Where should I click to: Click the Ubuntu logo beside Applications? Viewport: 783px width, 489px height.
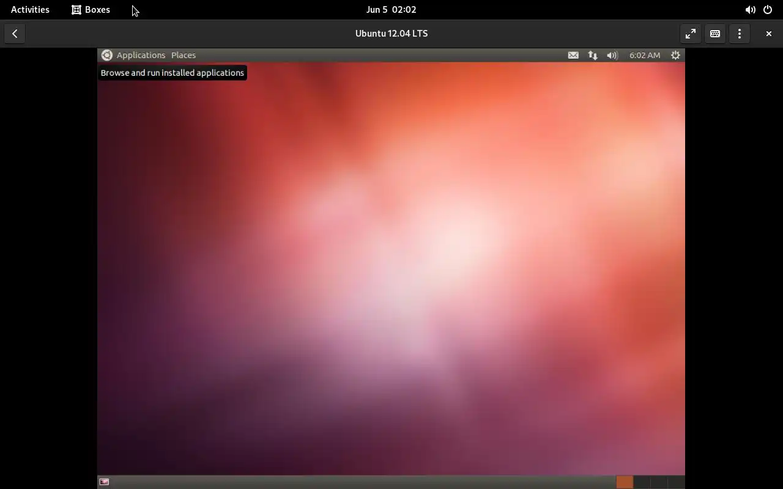(107, 55)
